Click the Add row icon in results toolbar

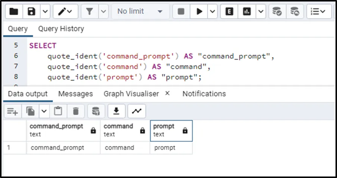13,111
